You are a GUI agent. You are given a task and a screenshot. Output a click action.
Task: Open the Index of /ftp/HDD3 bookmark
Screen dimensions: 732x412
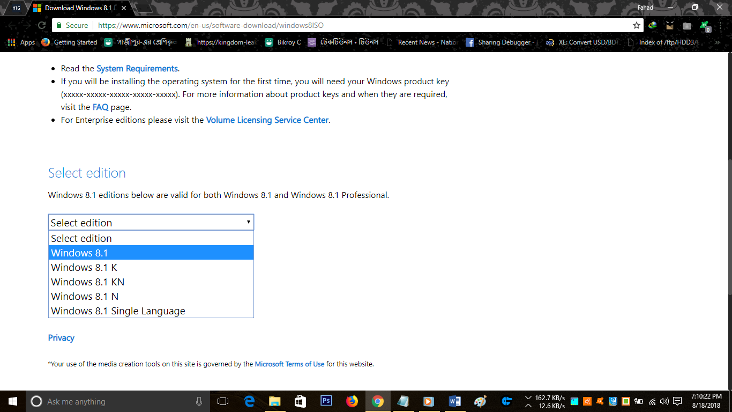(x=663, y=42)
